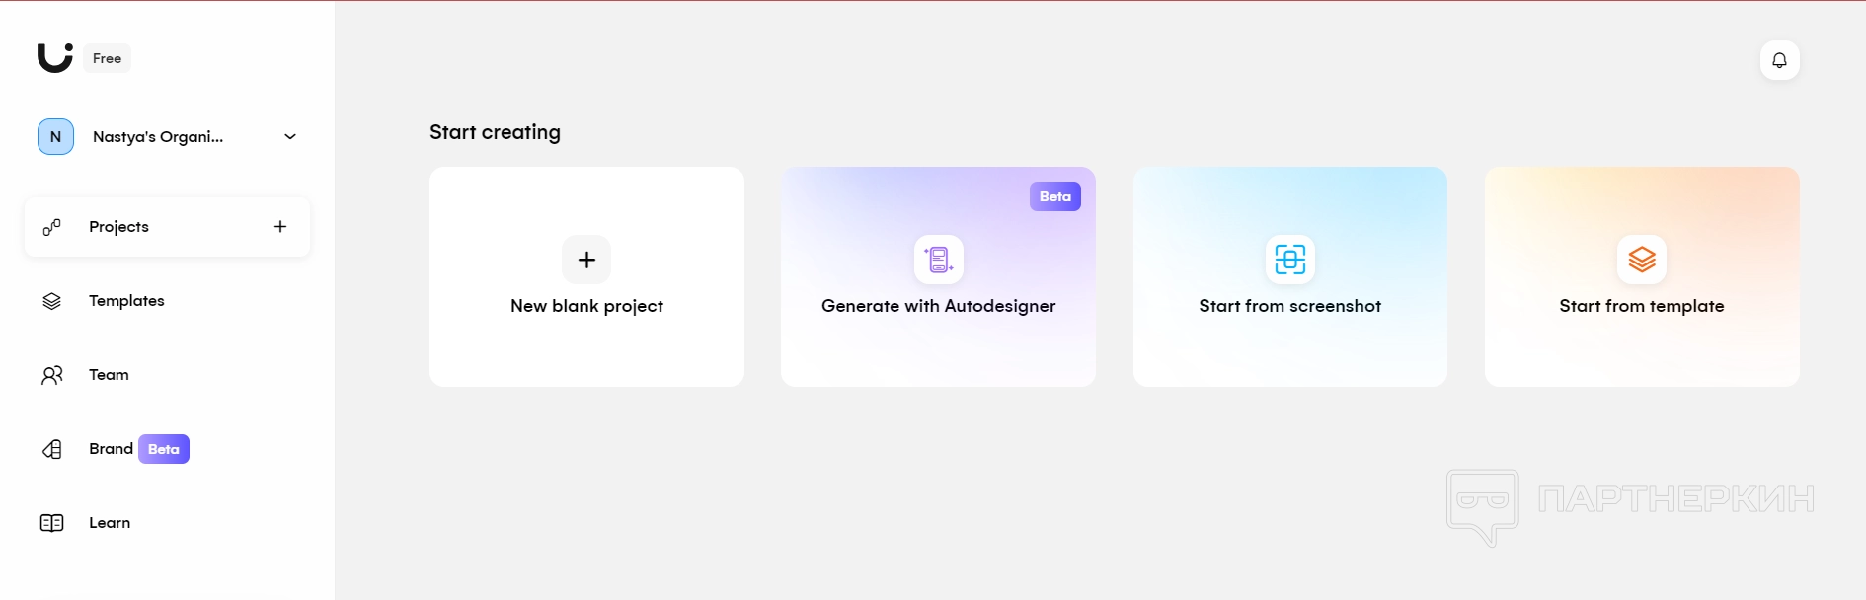This screenshot has height=600, width=1866.
Task: Click the Beta badge next to Brand
Action: (164, 449)
